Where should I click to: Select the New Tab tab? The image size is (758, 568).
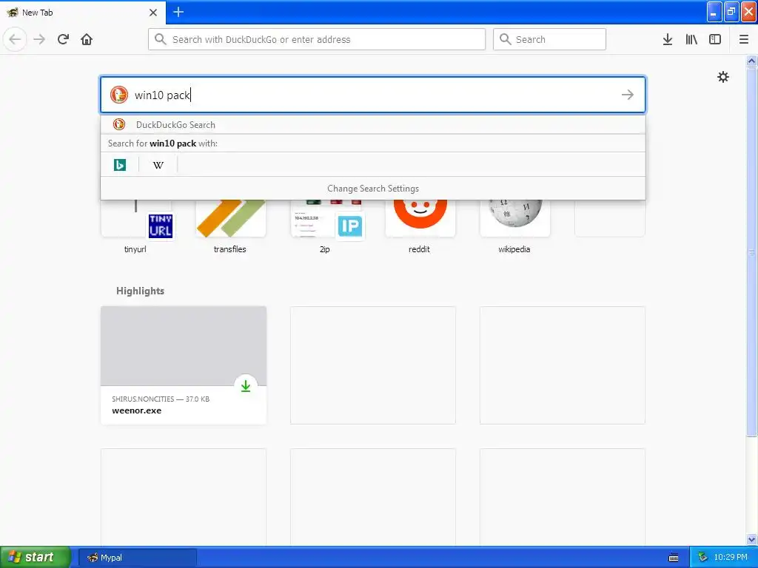coord(83,13)
